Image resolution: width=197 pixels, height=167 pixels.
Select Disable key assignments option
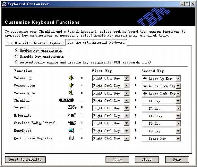pos(17,56)
